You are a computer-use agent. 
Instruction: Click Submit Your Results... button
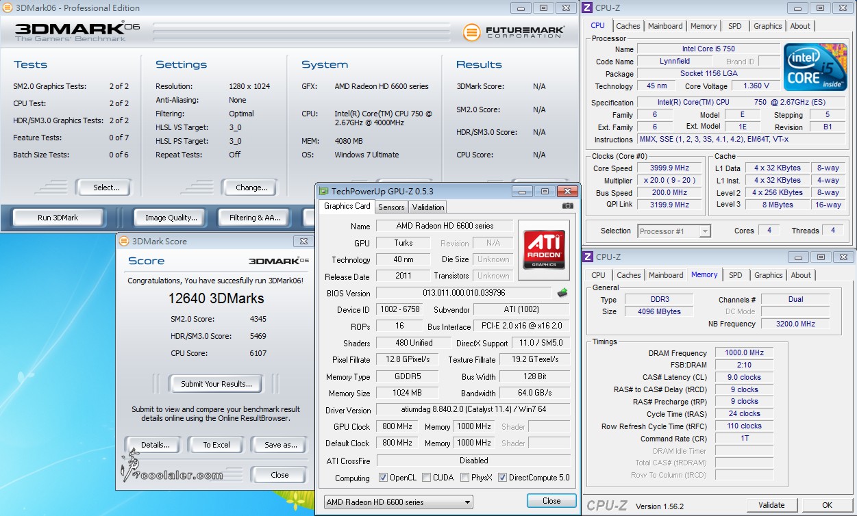point(216,384)
